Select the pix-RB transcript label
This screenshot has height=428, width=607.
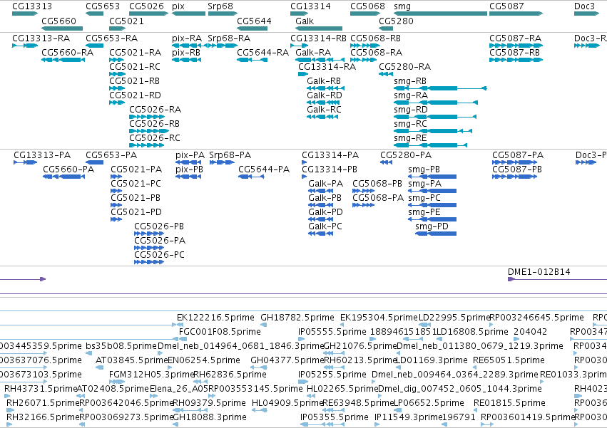(186, 52)
